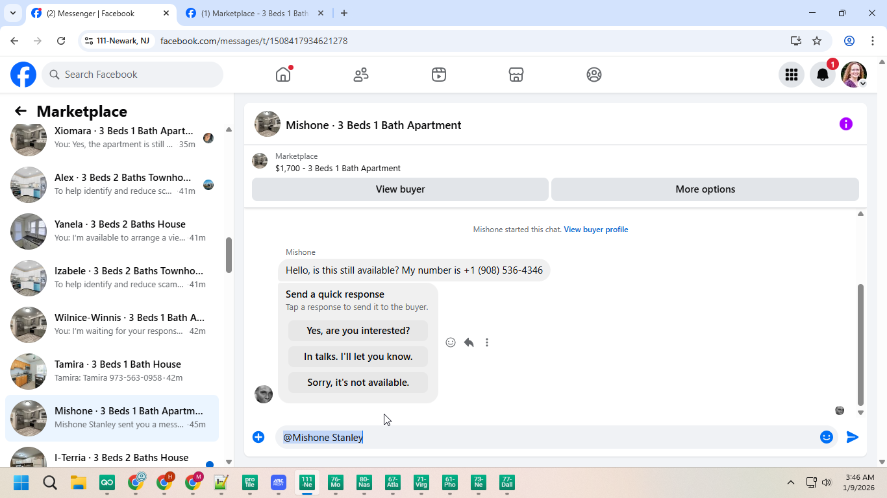
Task: Open the volume control in system tray
Action: tap(827, 482)
